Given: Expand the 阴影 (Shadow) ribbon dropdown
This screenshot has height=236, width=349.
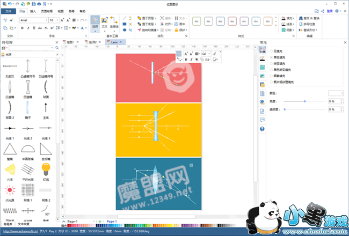Looking at the screenshot, I should click(x=294, y=30).
